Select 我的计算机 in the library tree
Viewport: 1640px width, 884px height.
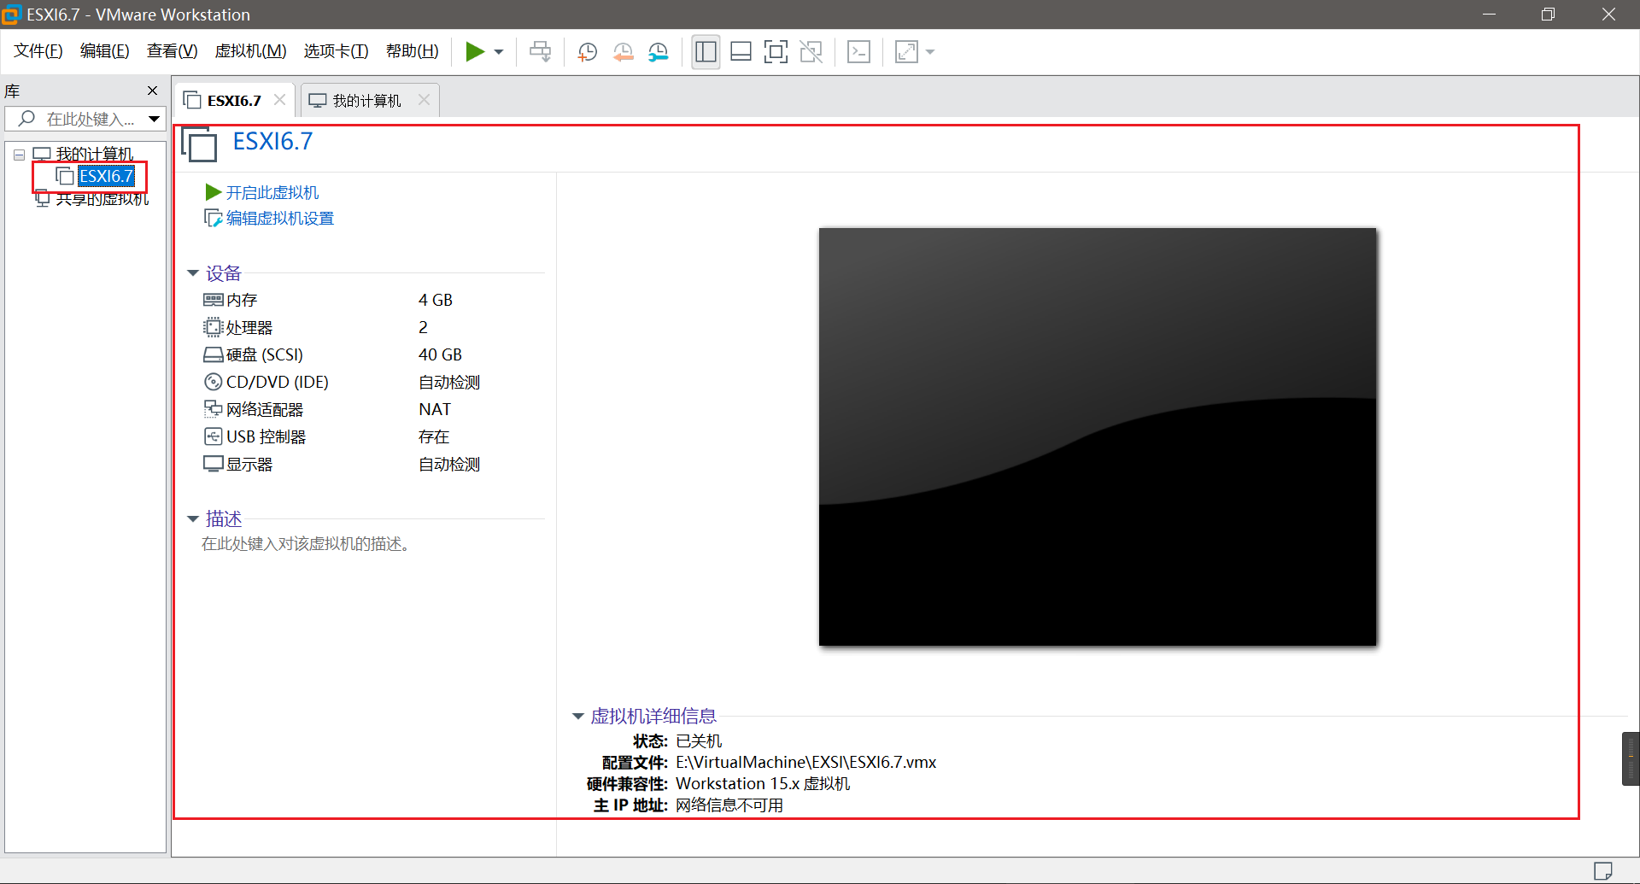[x=94, y=154]
